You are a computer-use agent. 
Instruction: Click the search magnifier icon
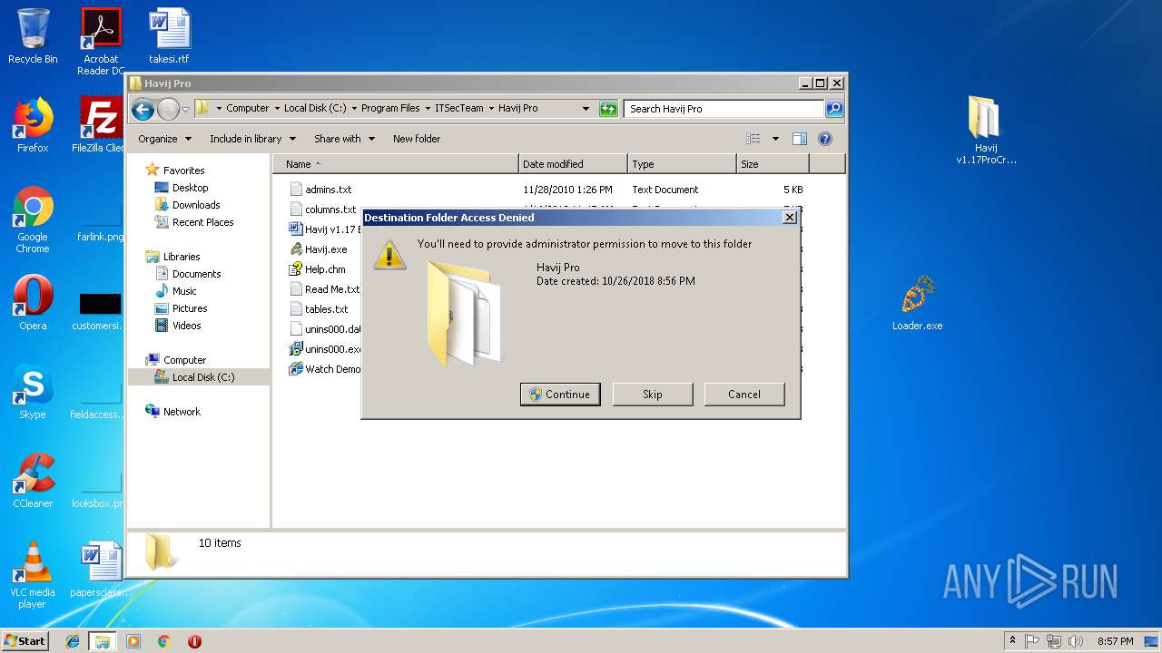[834, 109]
